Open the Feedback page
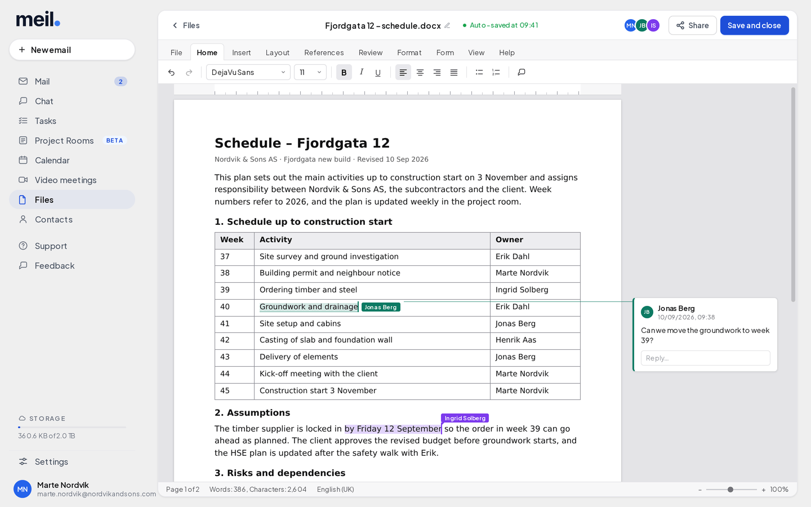The height and width of the screenshot is (507, 811). 72,265
